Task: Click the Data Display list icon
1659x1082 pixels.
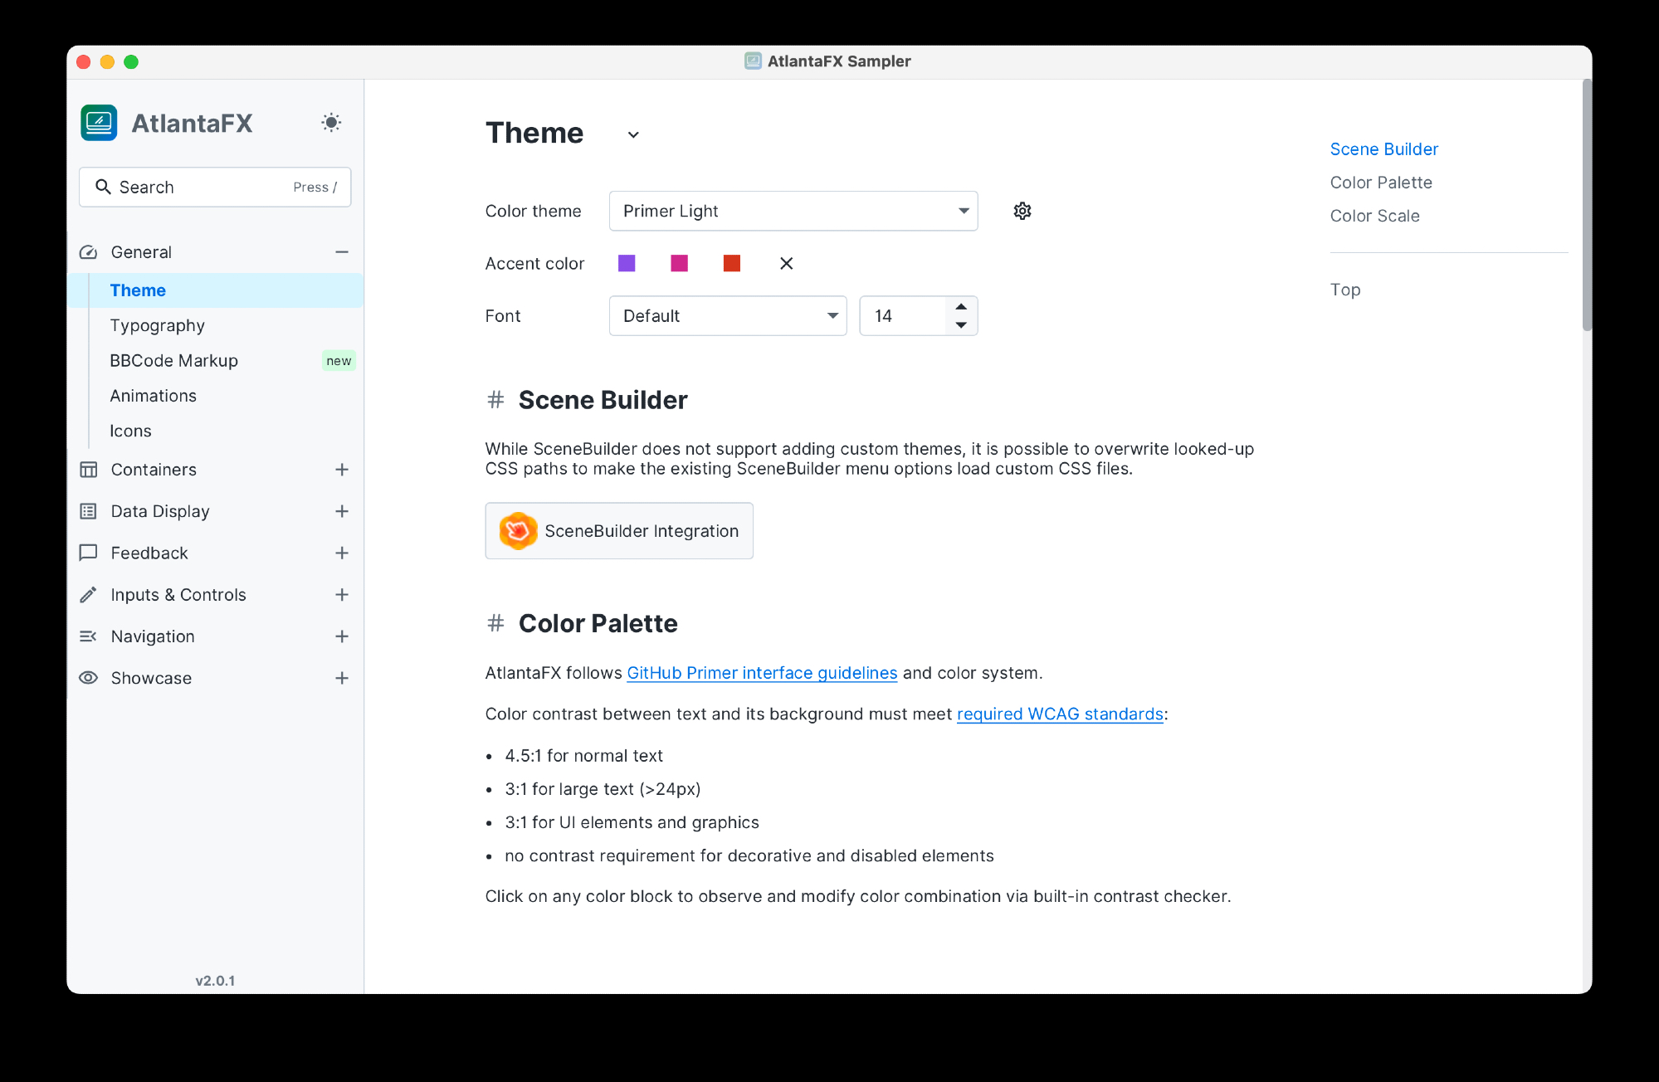Action: pyautogui.click(x=88, y=511)
